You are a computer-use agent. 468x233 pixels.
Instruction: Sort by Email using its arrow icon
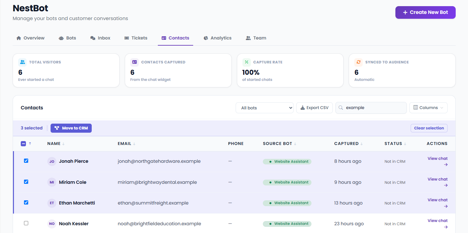tap(134, 144)
